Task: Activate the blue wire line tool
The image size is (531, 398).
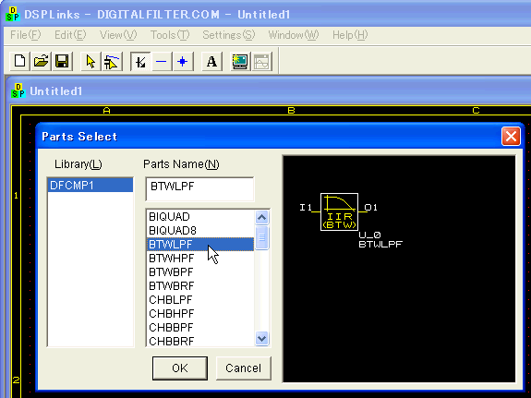Action: [162, 61]
